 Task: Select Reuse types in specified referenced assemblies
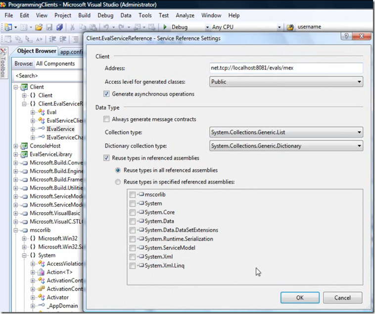118,182
